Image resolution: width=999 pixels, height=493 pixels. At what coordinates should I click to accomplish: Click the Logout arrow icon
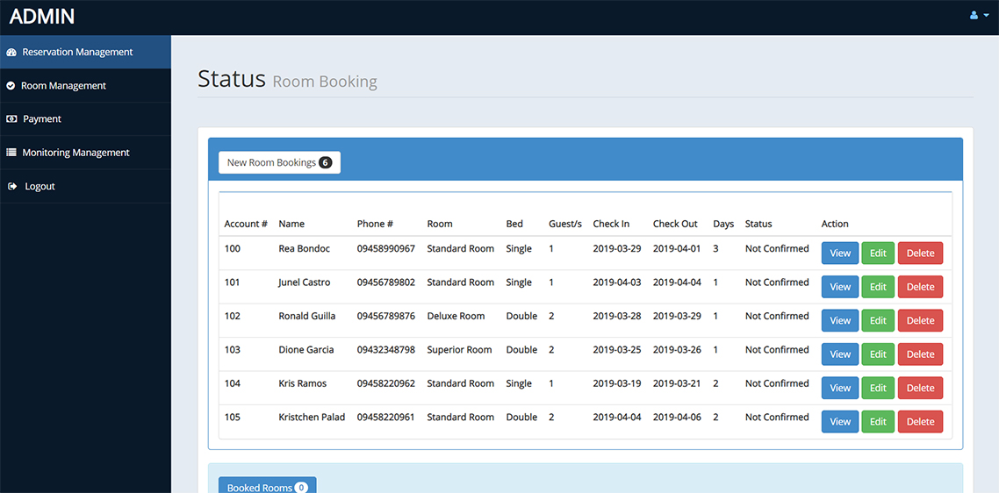click(11, 187)
